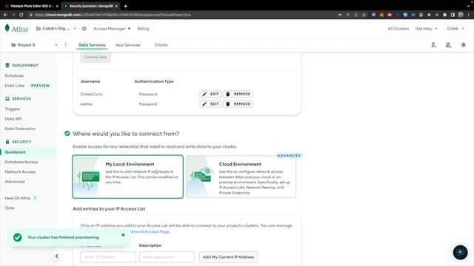Image resolution: width=474 pixels, height=266 pixels.
Task: Close the Filestack Photo Editor tab
Action: (57, 6)
